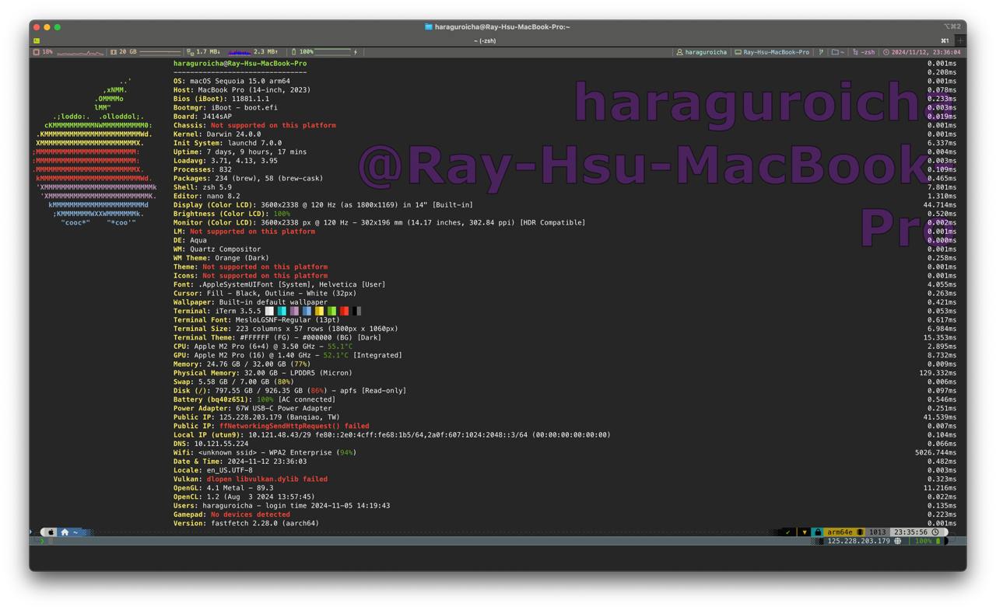Click the white terminal color swatch
The width and height of the screenshot is (996, 610).
coord(269,311)
